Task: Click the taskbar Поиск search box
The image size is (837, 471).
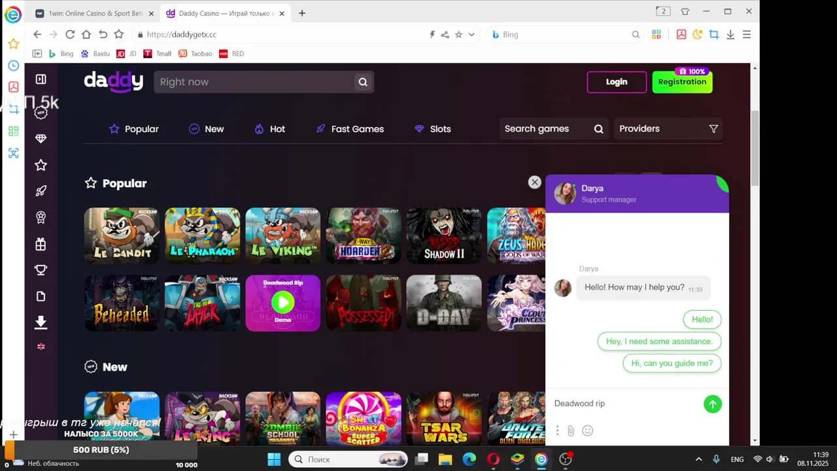Action: [x=348, y=459]
